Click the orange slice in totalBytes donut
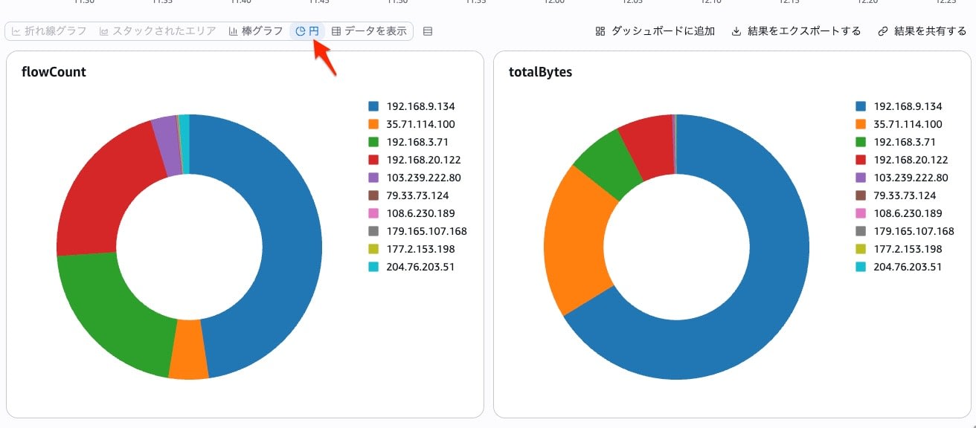This screenshot has width=976, height=428. [x=577, y=238]
